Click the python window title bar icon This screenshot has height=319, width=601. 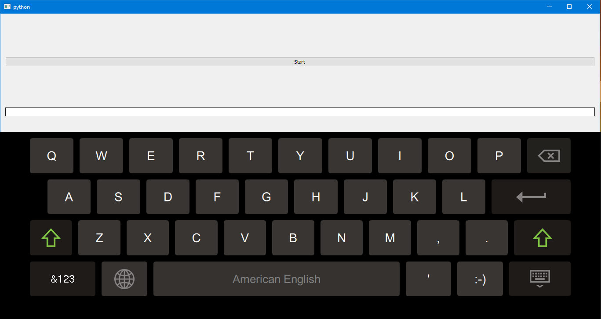pos(7,7)
